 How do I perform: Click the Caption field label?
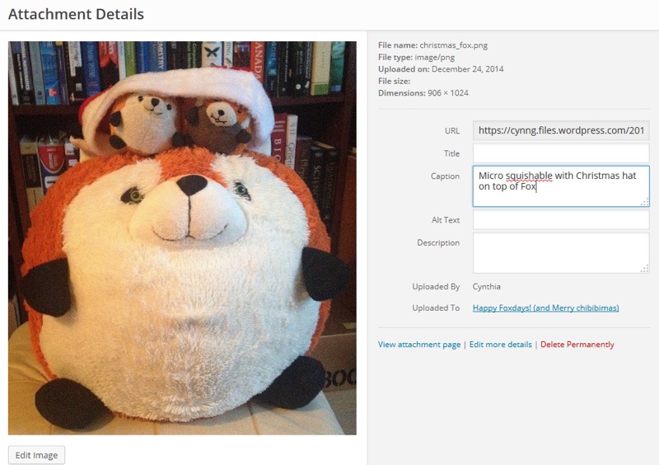pos(445,176)
